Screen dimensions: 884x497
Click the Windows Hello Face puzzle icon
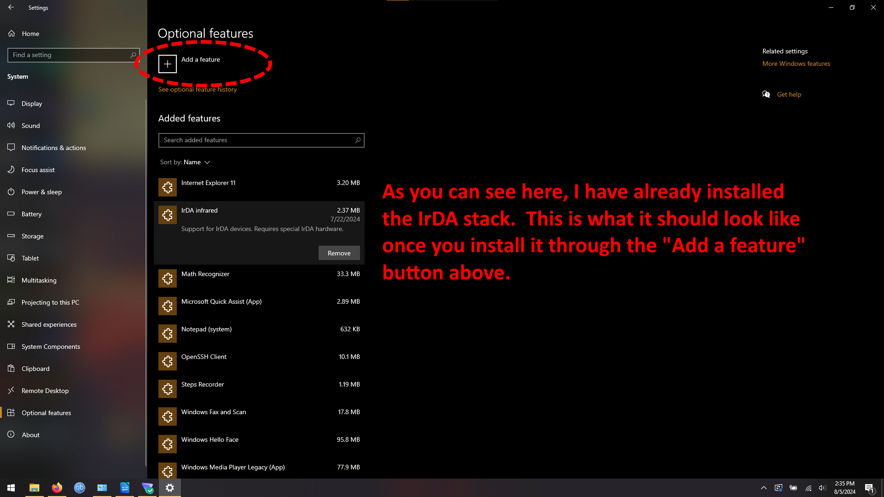tap(168, 444)
